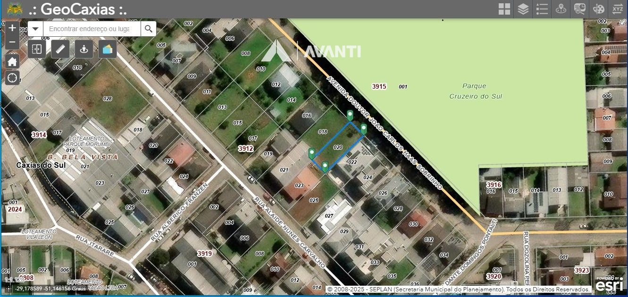Open the XYZ coordinate conversion tool
The image size is (628, 297).
[617, 9]
